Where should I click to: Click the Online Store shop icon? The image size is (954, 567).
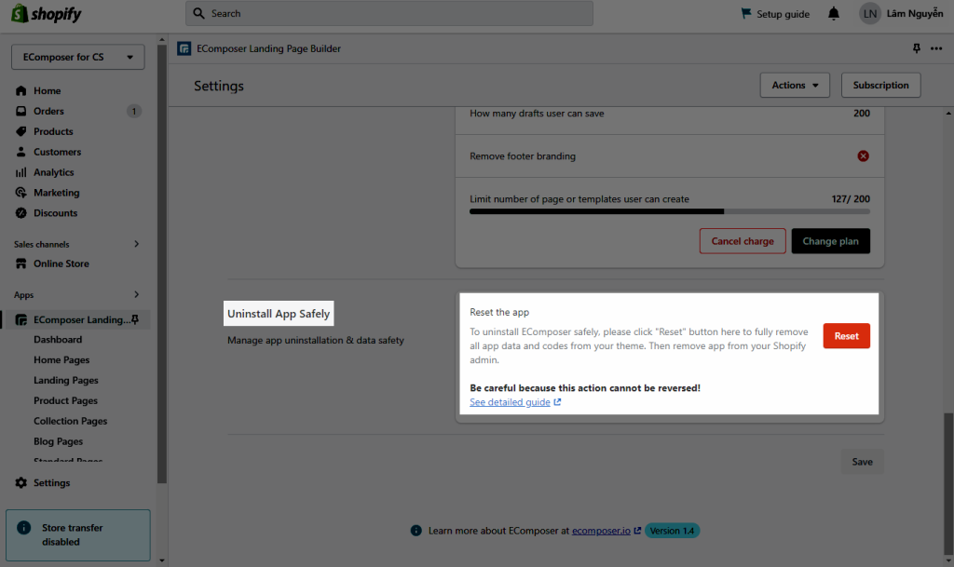click(x=21, y=263)
